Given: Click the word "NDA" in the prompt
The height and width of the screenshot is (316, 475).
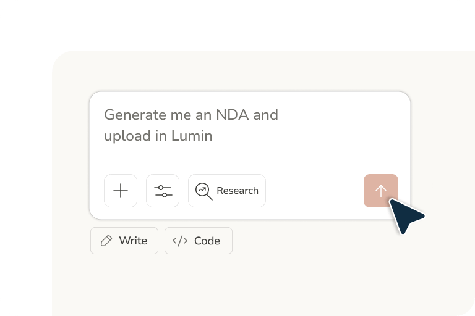Looking at the screenshot, I should tap(231, 115).
